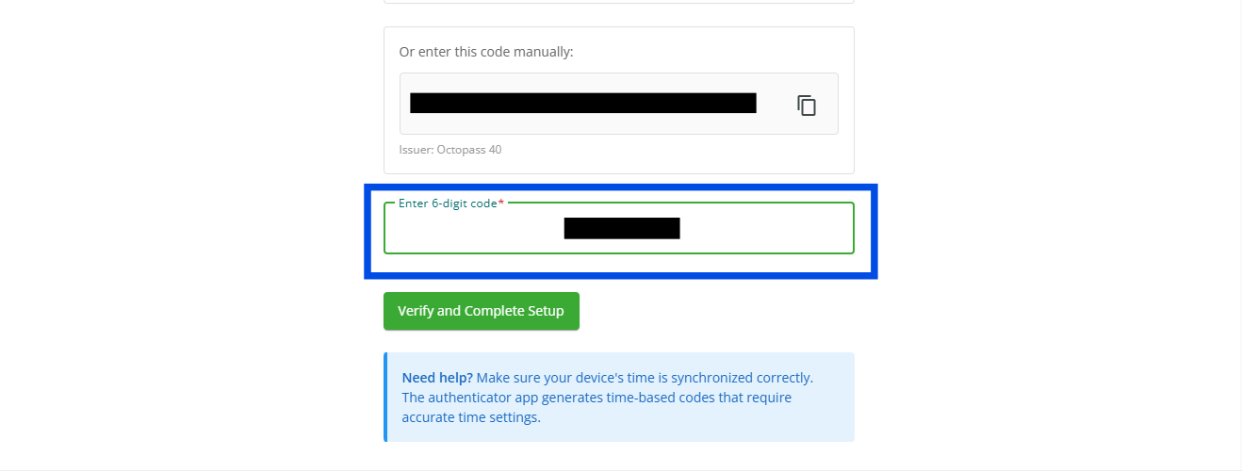This screenshot has width=1242, height=472.
Task: Select the redacted manual code text
Action: coord(583,103)
